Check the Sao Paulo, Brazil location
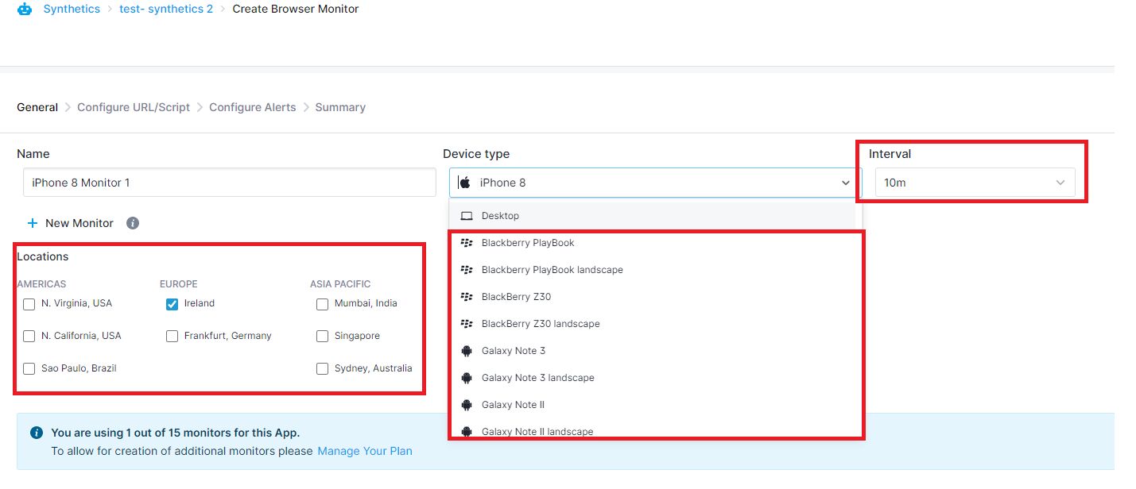Image resolution: width=1136 pixels, height=489 pixels. (29, 369)
